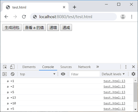138x112 pixels.
Task: Click the 生成闭包 button
Action: 12,27
